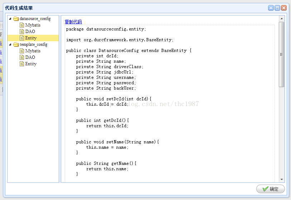
Task: Collapse the template_config tree node
Action: 10,45
